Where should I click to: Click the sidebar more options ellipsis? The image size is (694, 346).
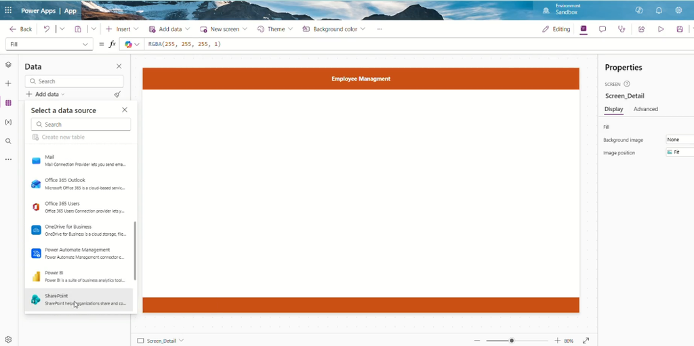point(8,159)
